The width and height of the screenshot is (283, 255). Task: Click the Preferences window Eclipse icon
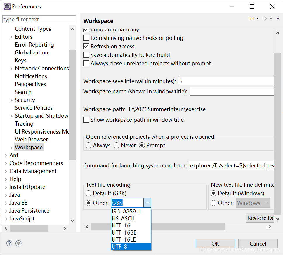pos(7,6)
